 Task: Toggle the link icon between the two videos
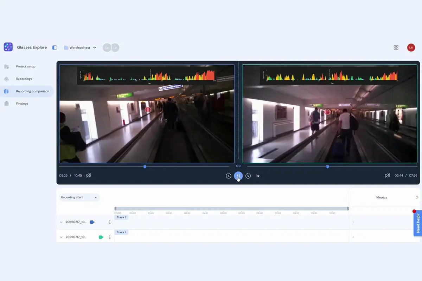click(238, 166)
